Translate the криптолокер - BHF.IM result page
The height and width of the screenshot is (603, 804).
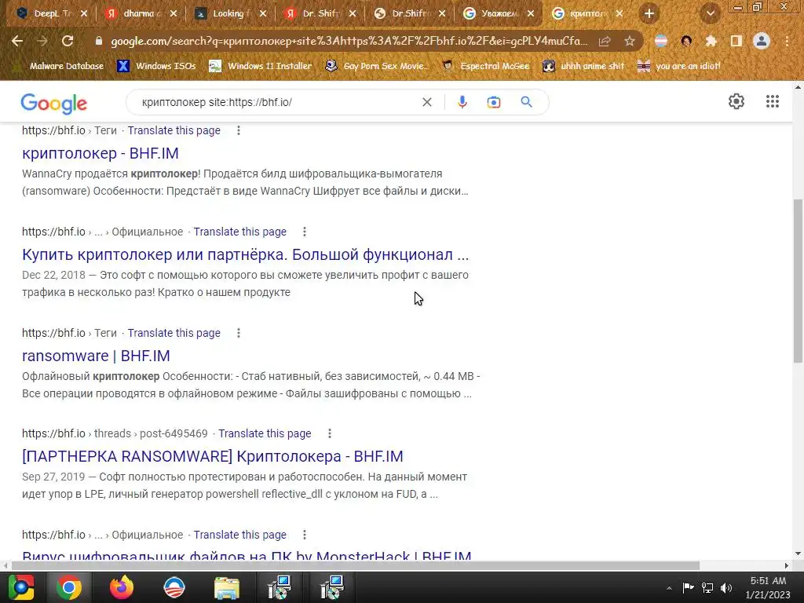coord(174,130)
